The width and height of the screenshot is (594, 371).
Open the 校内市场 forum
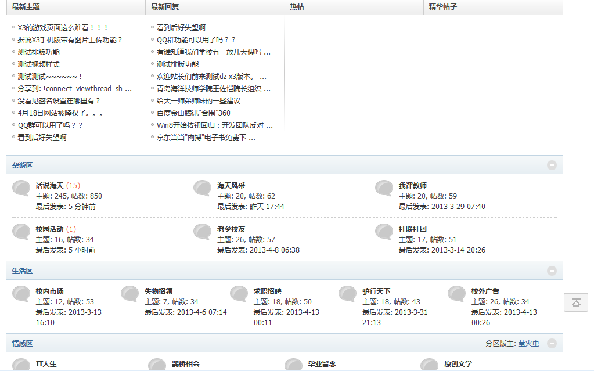(x=49, y=291)
